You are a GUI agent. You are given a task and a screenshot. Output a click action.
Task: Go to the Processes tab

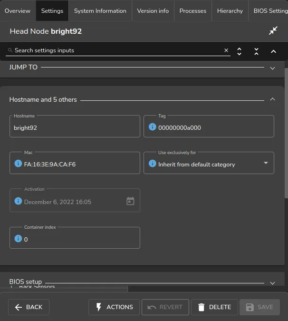click(193, 10)
